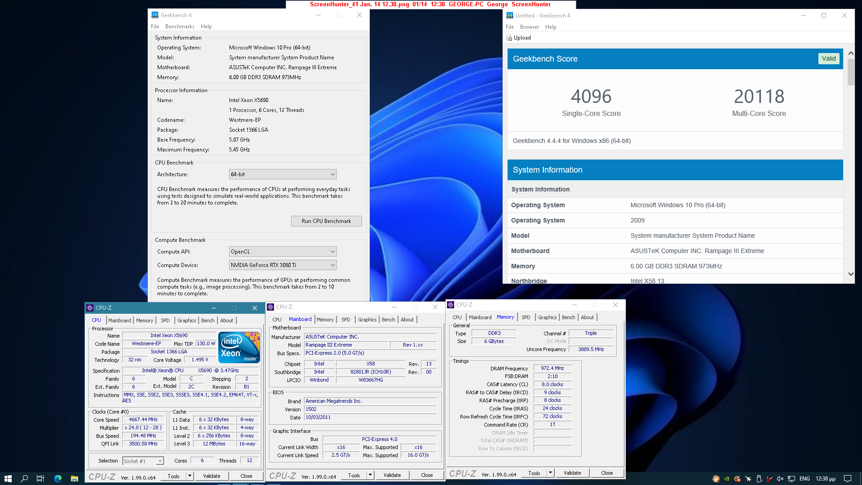Click Validate in CPU-Z Memory window
The height and width of the screenshot is (485, 862).
point(572,473)
